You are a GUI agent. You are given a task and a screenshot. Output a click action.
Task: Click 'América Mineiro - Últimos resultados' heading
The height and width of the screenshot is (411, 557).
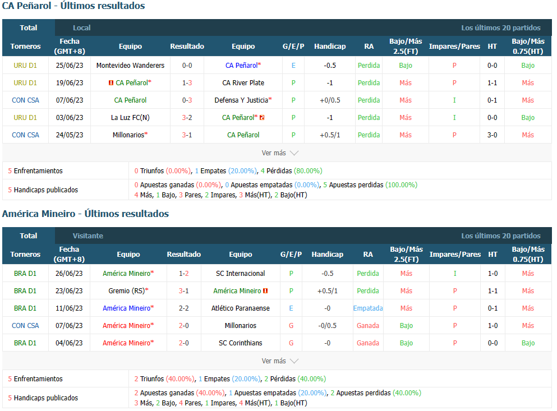pos(86,214)
